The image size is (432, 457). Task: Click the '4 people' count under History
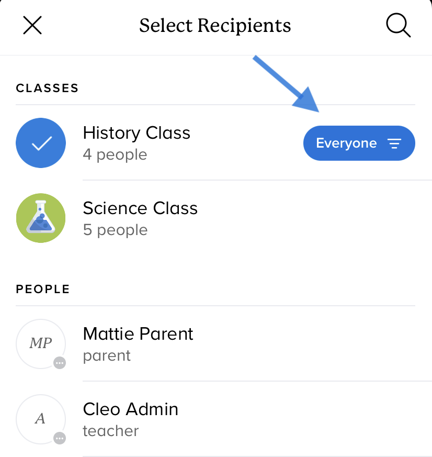point(115,155)
